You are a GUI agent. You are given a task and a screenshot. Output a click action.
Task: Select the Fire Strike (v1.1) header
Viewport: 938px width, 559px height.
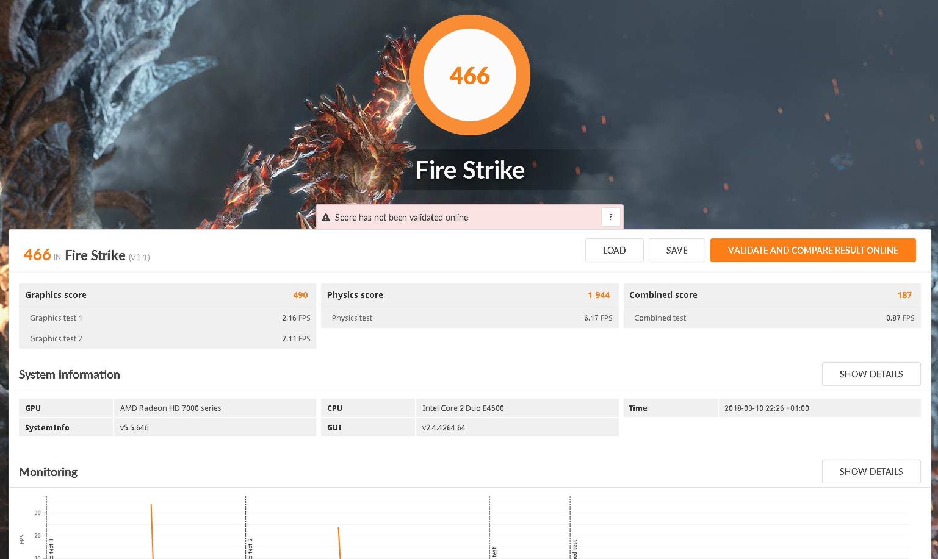[85, 255]
